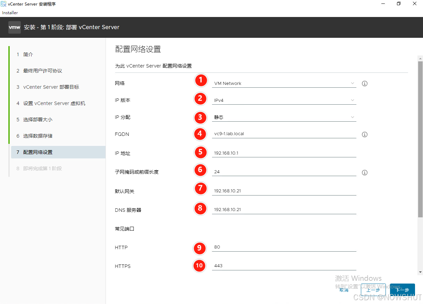Click the IP 地址 input field
Image resolution: width=423 pixels, height=304 pixels.
[x=284, y=153]
